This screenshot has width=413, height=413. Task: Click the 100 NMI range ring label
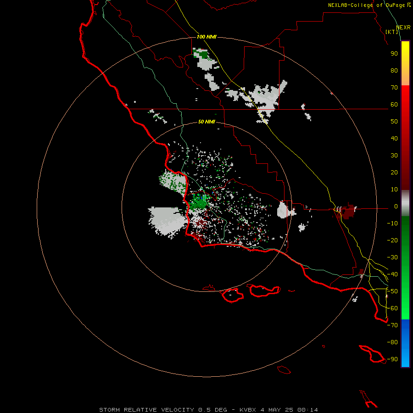pyautogui.click(x=206, y=37)
